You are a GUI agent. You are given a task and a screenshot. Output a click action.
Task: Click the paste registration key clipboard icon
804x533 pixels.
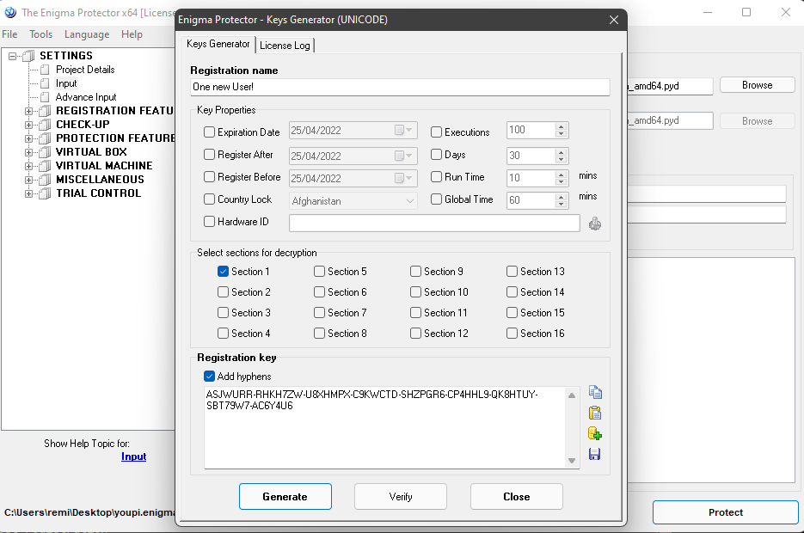(x=595, y=414)
